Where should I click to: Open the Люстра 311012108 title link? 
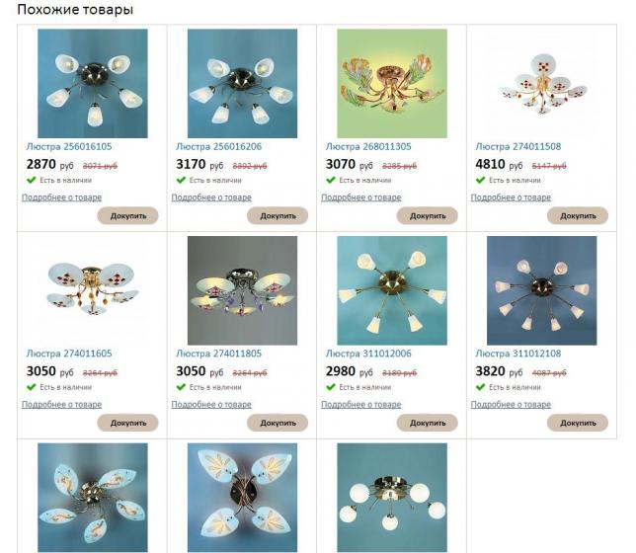517,354
